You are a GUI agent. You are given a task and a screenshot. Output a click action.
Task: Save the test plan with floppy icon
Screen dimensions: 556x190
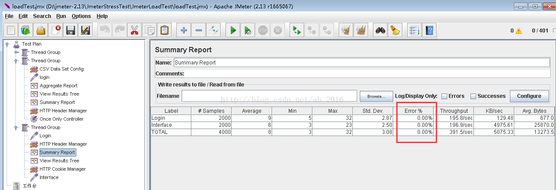[71, 30]
